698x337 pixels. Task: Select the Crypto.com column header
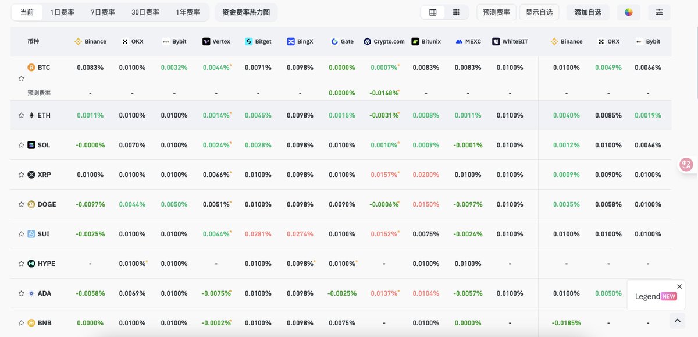pos(384,42)
